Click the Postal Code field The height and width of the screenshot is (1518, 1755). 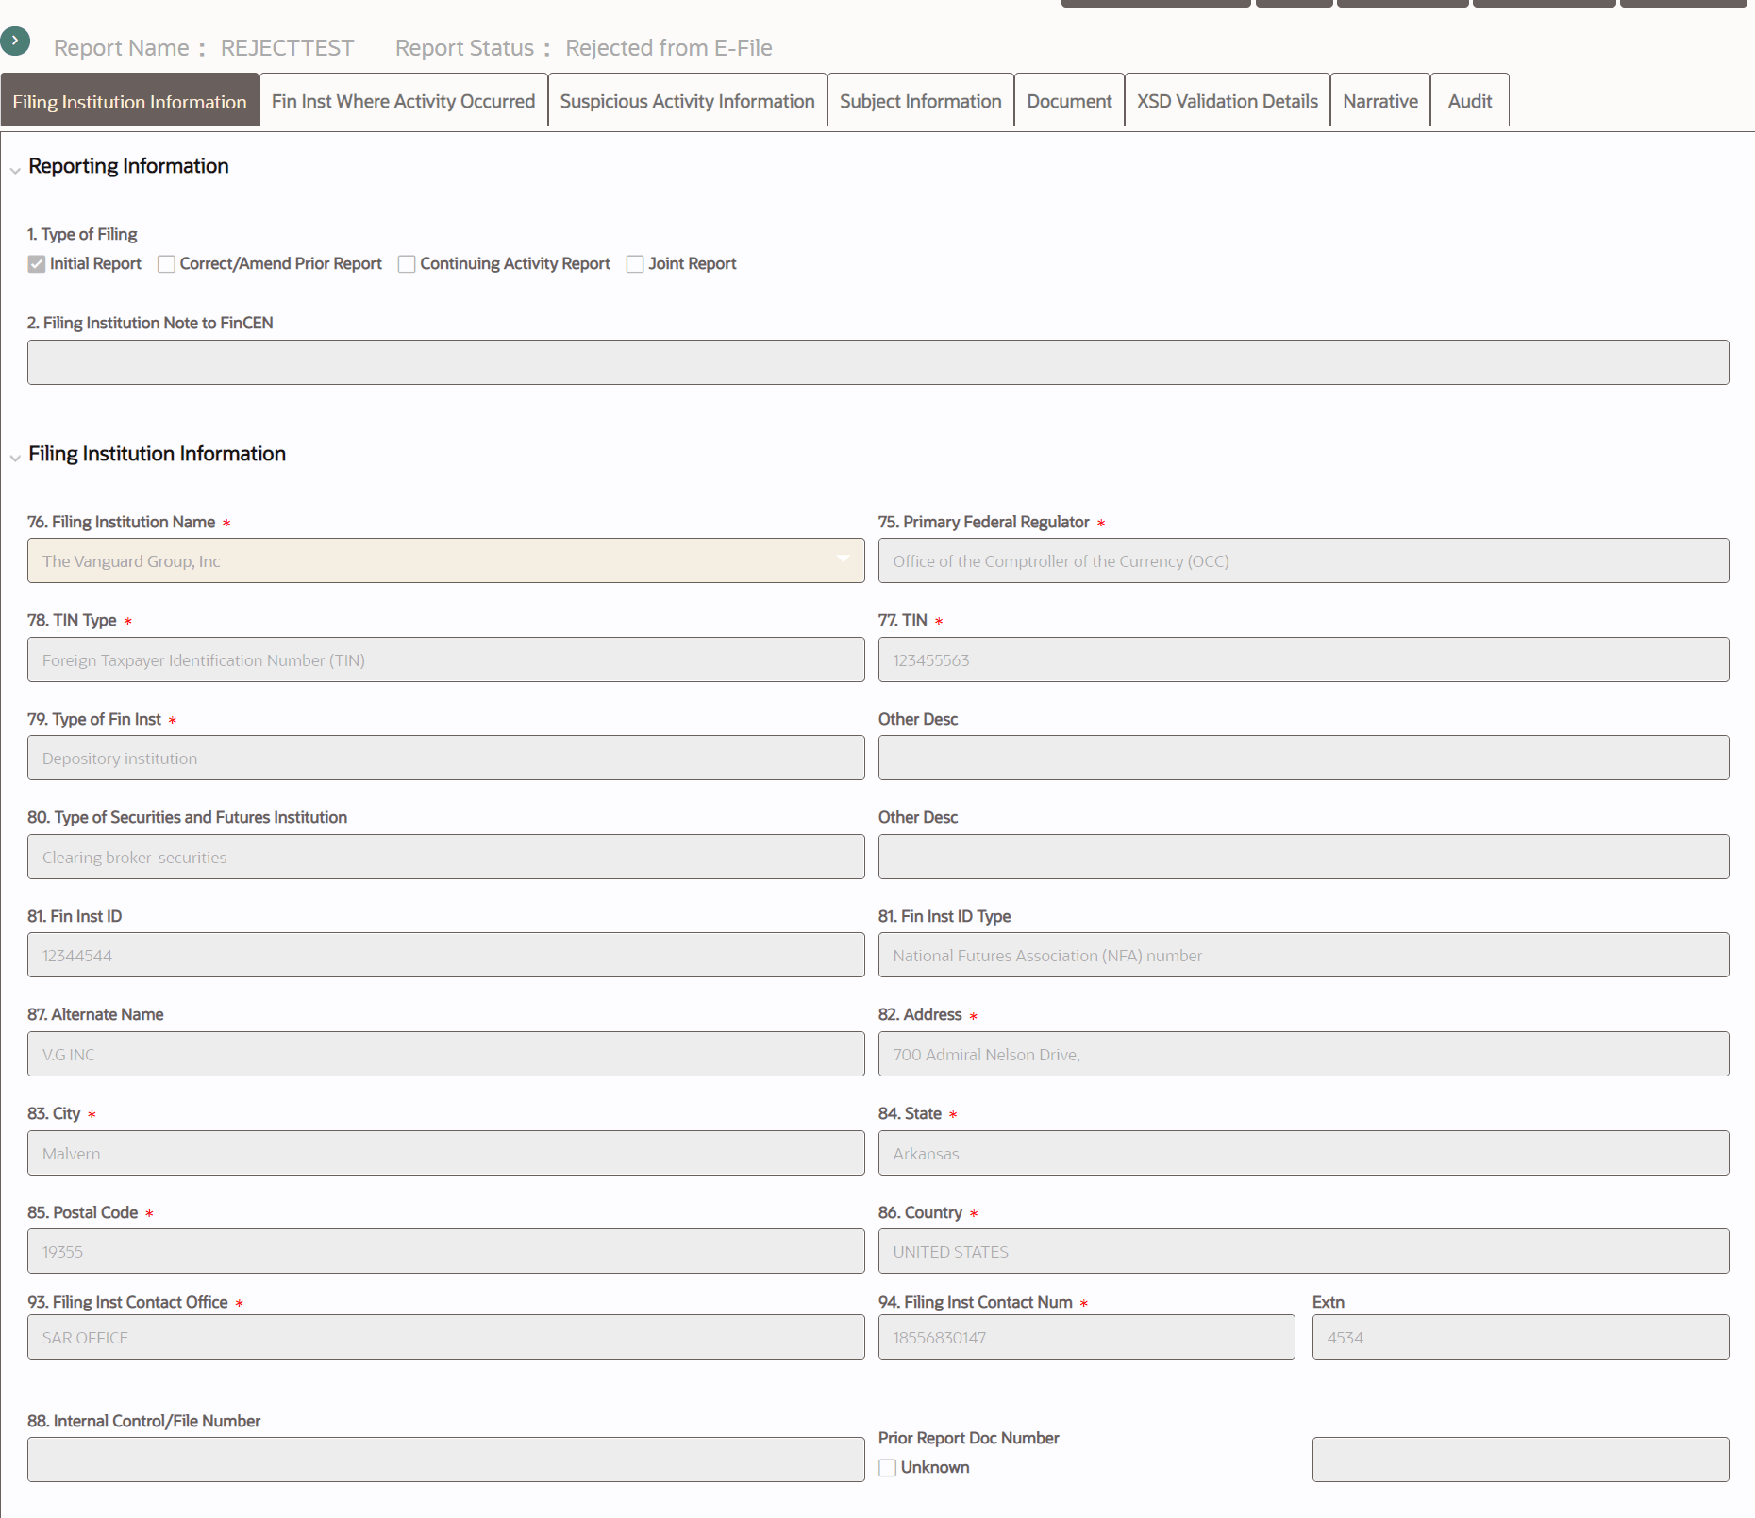click(446, 1251)
